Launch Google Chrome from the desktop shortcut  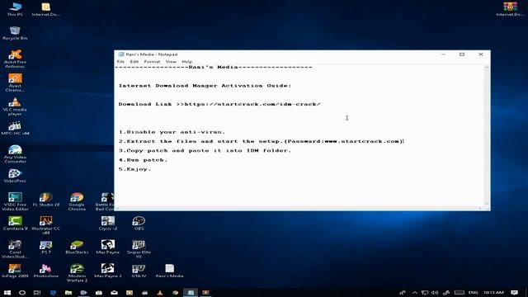77,201
